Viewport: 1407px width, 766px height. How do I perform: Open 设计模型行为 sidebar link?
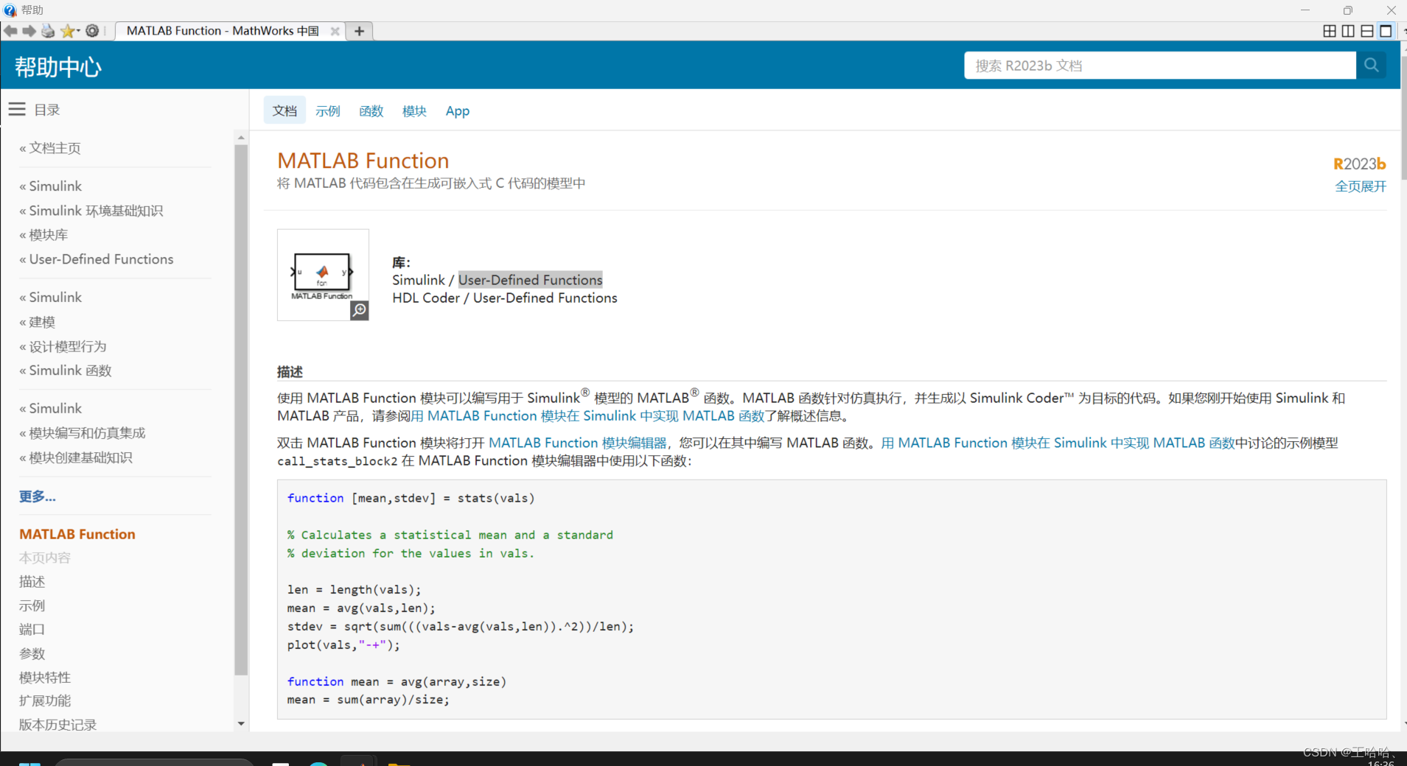[68, 346]
